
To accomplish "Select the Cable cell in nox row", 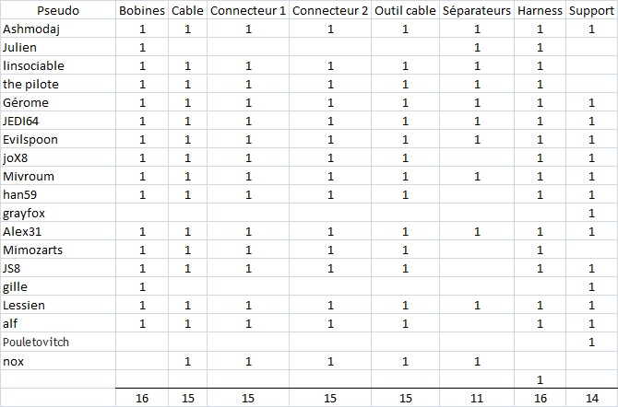I will point(187,361).
